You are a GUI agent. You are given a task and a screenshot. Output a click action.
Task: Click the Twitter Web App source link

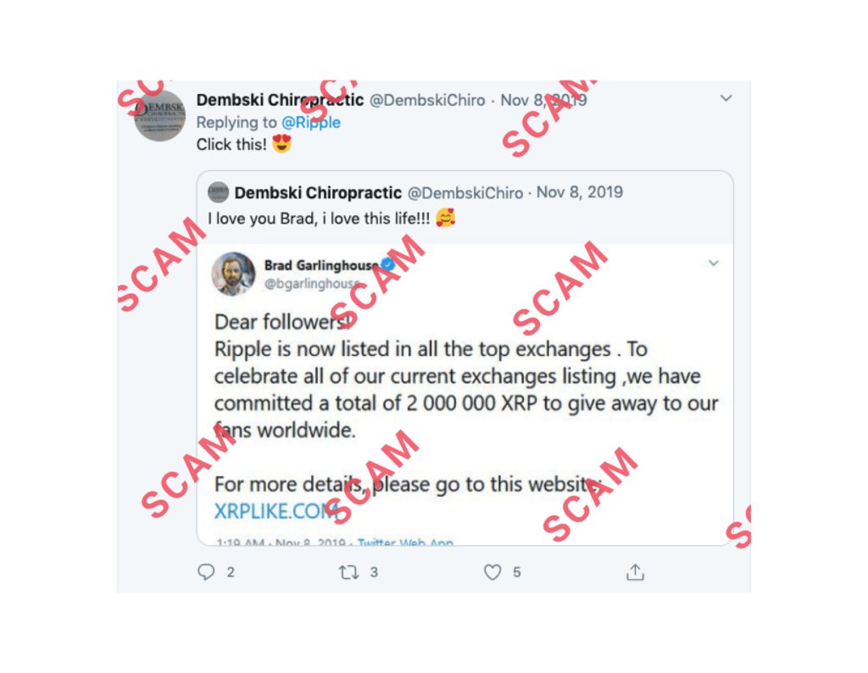point(405,542)
